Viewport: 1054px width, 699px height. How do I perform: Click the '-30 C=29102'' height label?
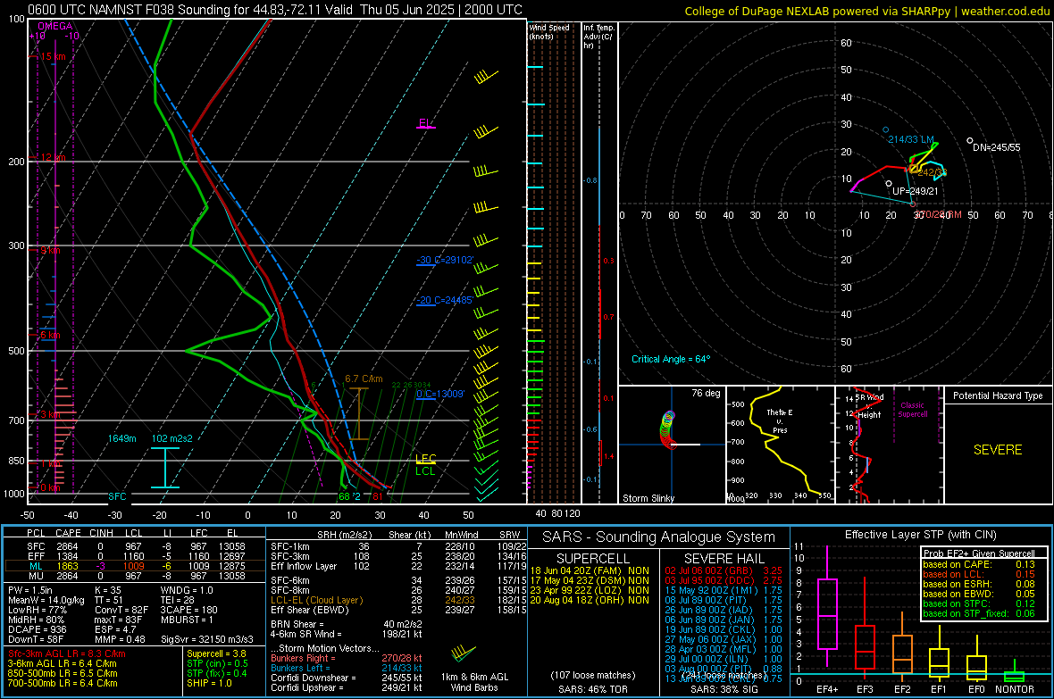click(x=445, y=260)
